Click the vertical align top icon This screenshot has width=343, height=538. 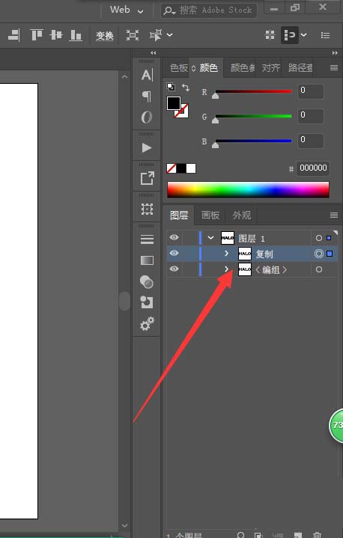point(37,35)
